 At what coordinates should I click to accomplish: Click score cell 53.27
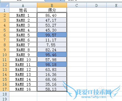[52, 25]
